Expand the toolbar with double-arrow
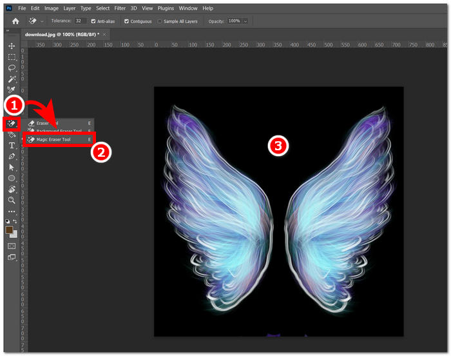 pos(8,30)
